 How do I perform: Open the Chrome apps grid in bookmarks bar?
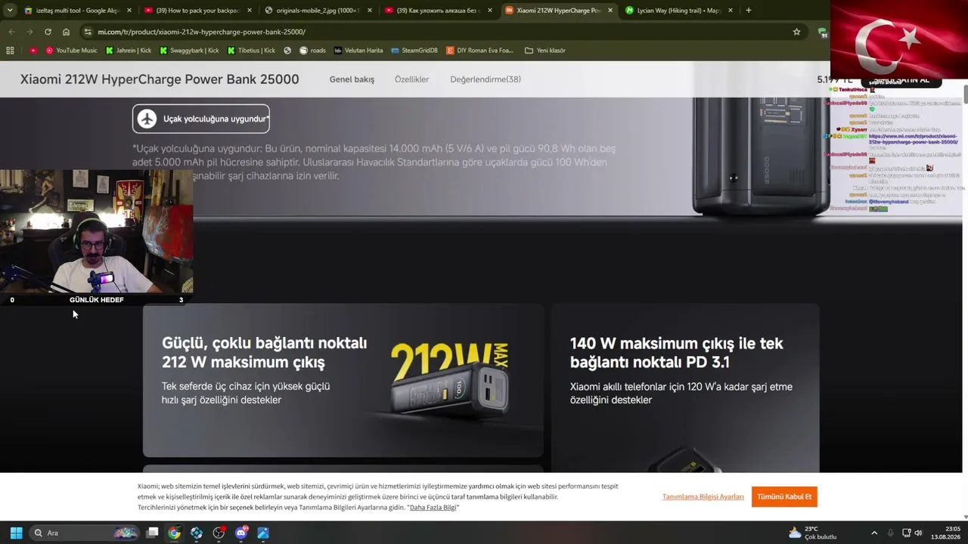pos(10,51)
